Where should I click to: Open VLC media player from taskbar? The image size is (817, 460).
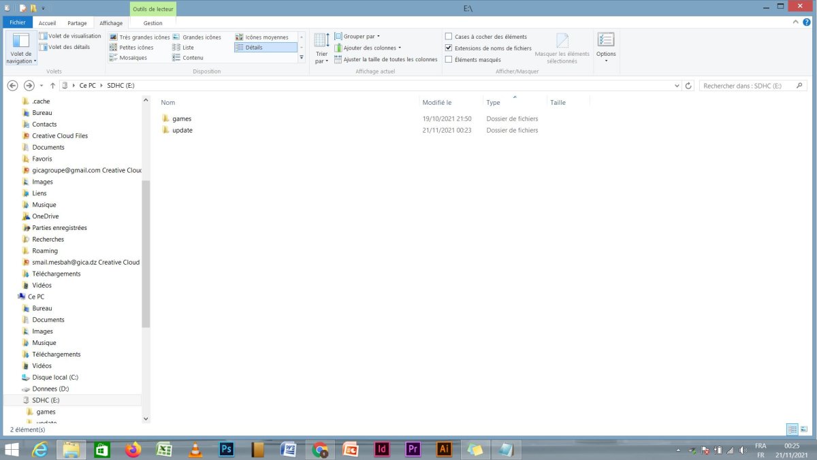click(195, 449)
